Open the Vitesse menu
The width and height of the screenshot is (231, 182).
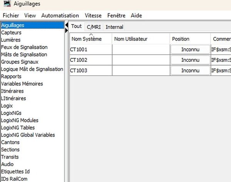94,16
